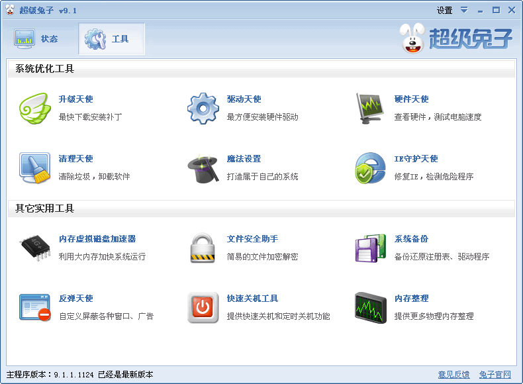
Task: Open the 设置 menu in title bar
Action: [445, 11]
